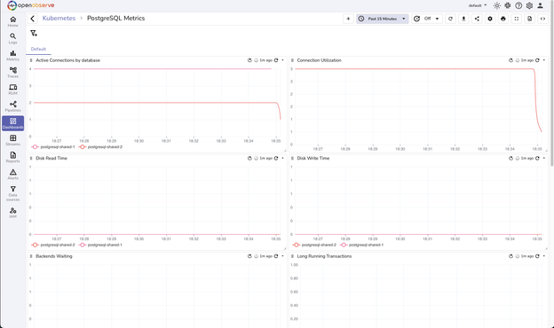Click the print dashboard icon
554x328 pixels.
point(503,19)
